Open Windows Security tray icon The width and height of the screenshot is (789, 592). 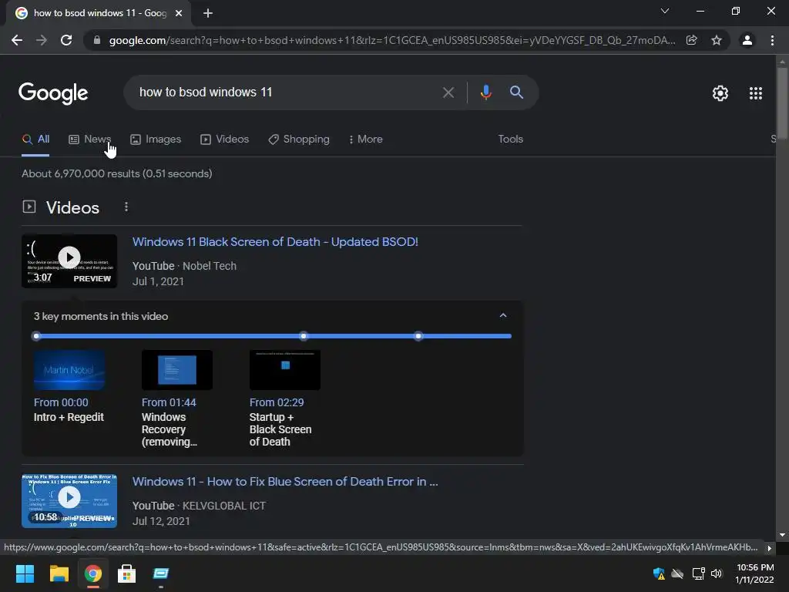coord(659,573)
